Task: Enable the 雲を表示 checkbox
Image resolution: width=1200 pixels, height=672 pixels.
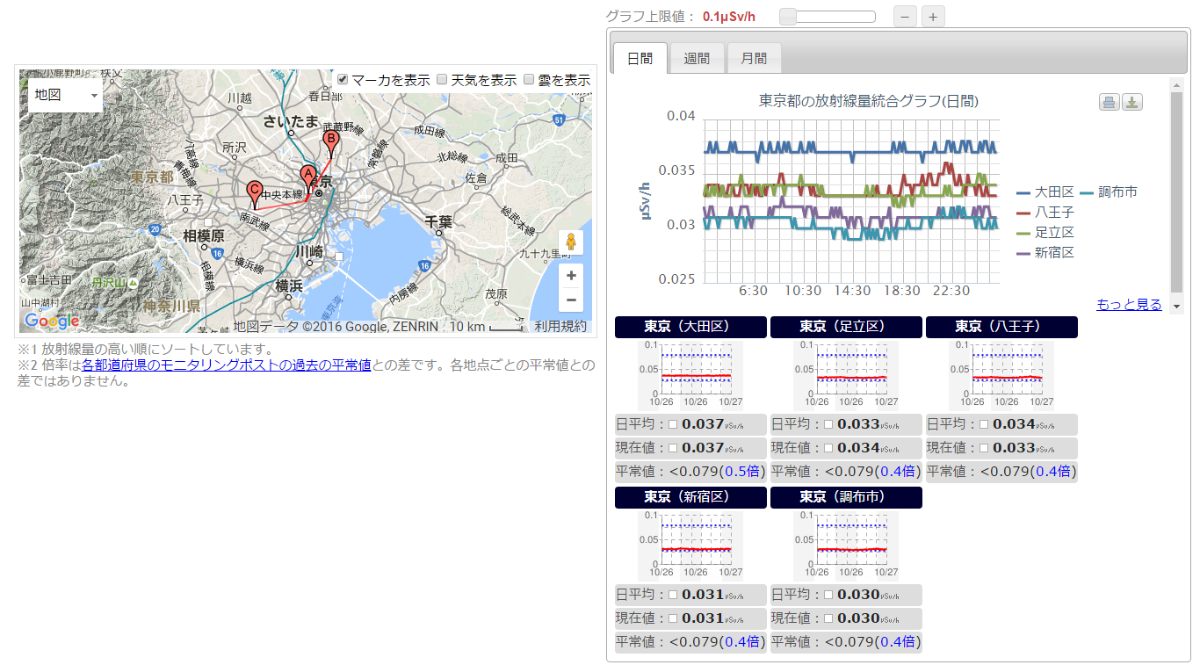Action: coord(529,80)
